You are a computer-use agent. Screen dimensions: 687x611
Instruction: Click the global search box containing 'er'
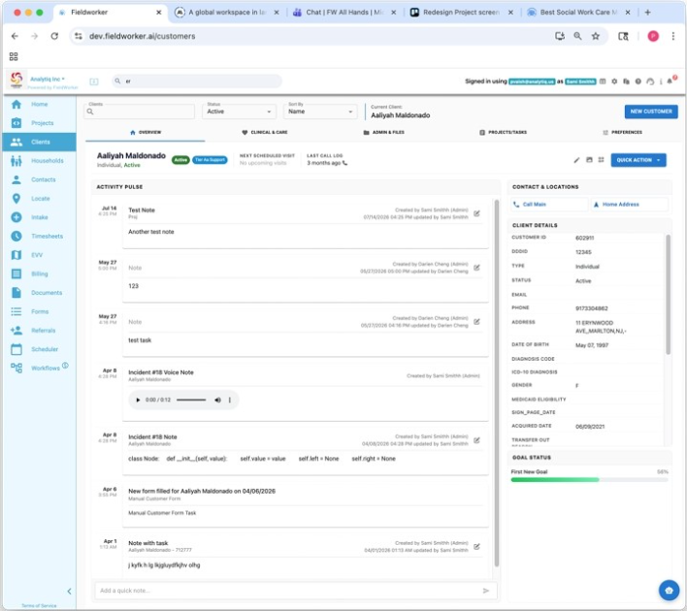click(197, 81)
